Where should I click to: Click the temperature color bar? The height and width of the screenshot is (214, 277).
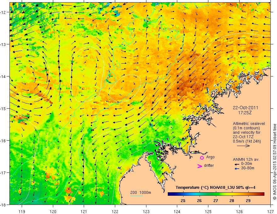coord(216,194)
